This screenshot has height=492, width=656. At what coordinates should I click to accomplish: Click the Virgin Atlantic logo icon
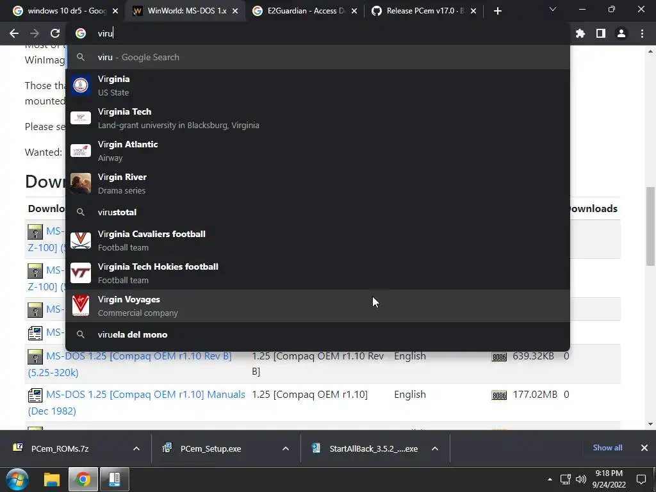(x=80, y=151)
